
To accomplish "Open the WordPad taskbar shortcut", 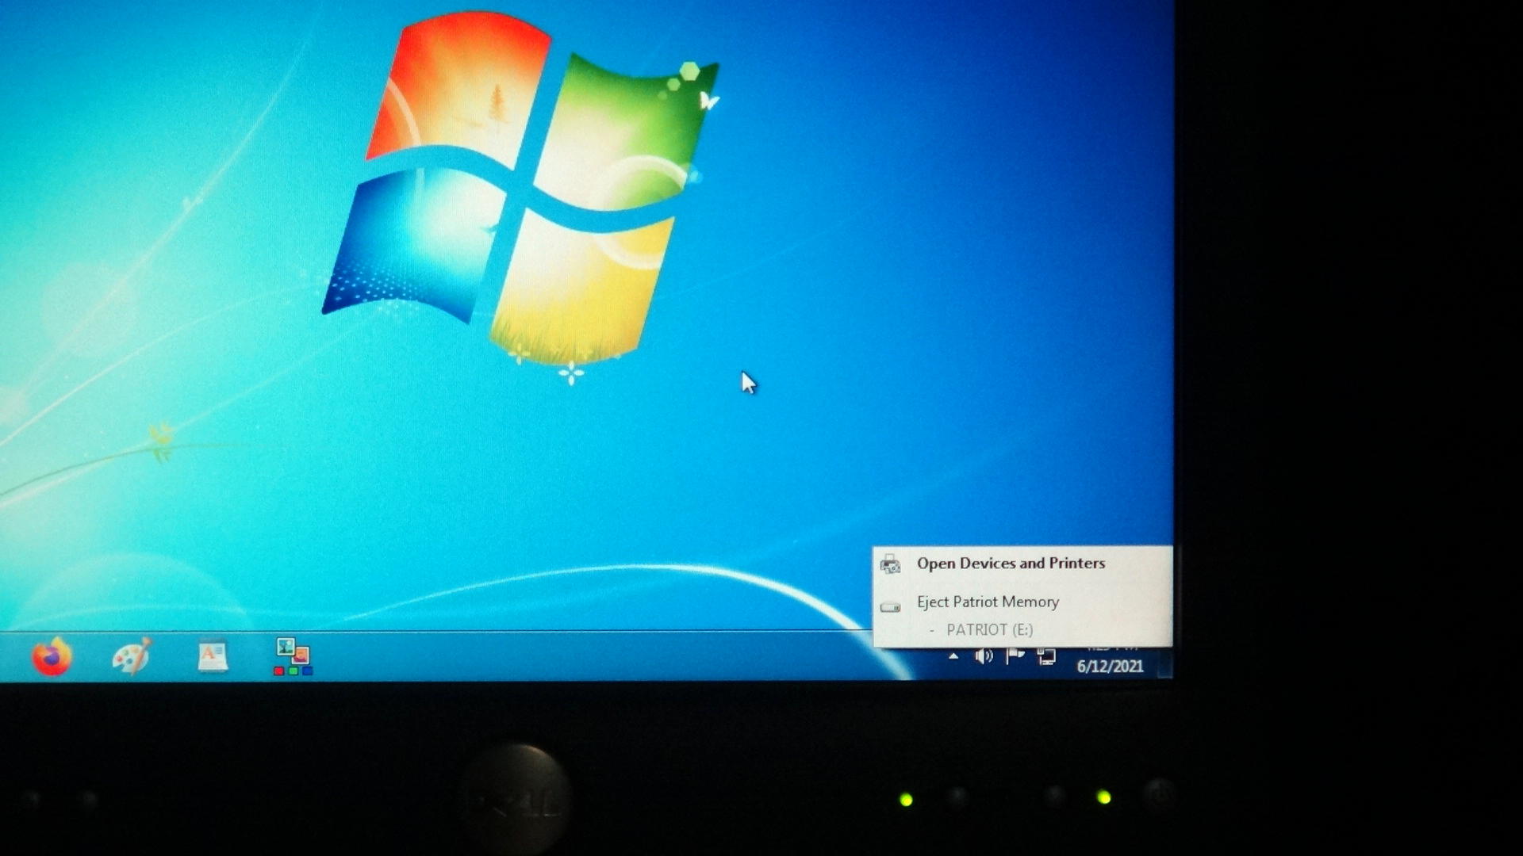I will [212, 656].
